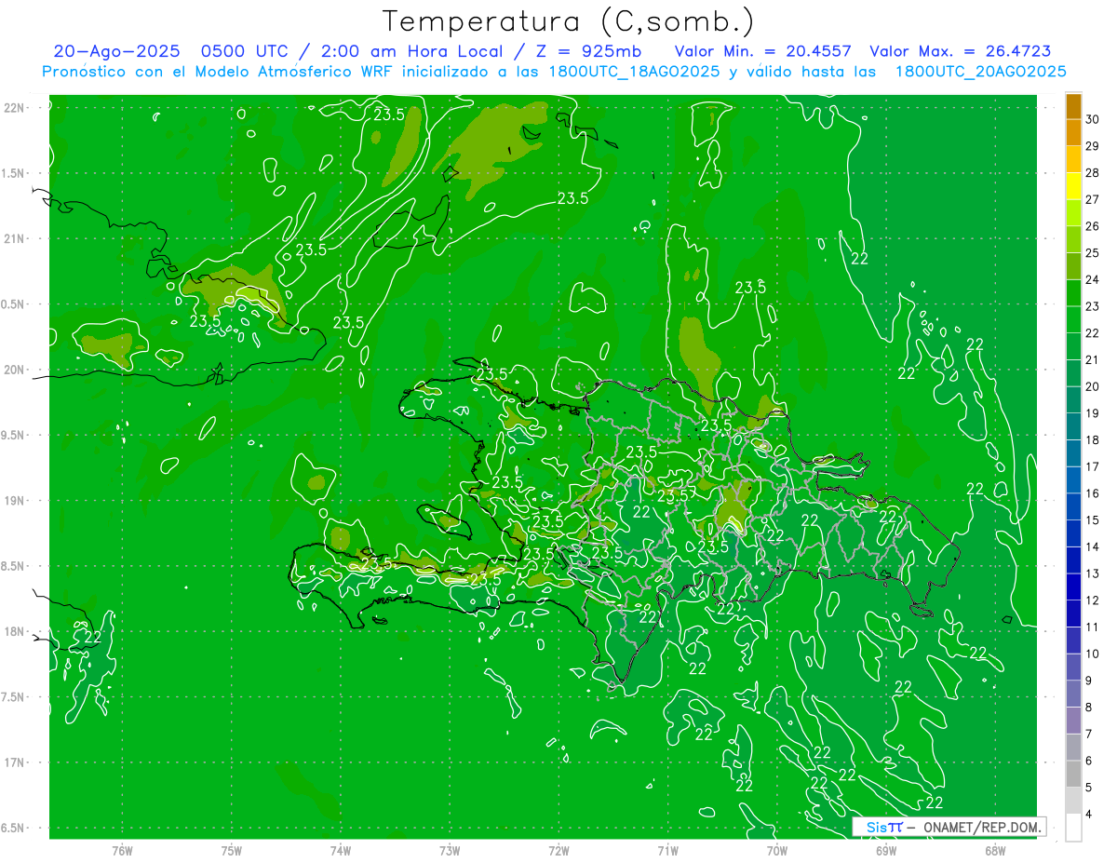Click the colorbar label "14"
Screen dimensions: 1117x863
tap(1092, 547)
